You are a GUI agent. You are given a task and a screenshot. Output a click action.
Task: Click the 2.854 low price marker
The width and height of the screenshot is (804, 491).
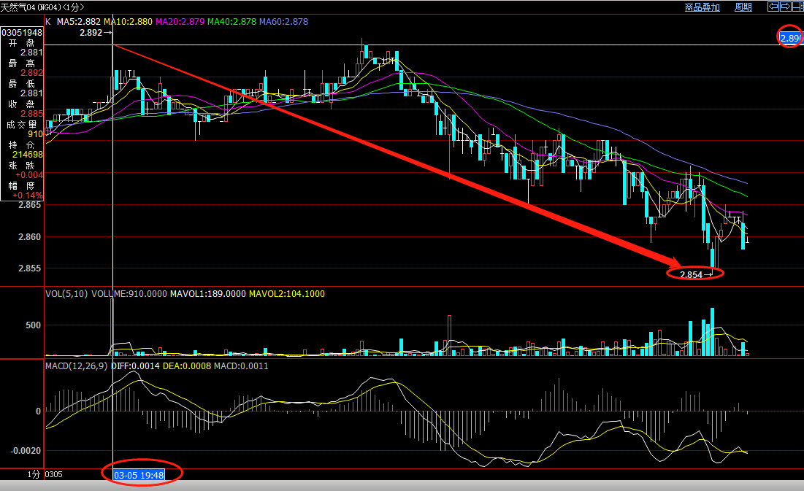coord(692,274)
